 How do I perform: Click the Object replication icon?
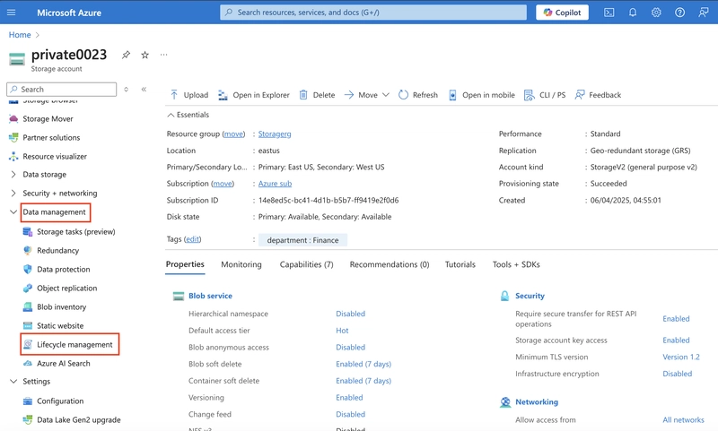pyautogui.click(x=28, y=288)
